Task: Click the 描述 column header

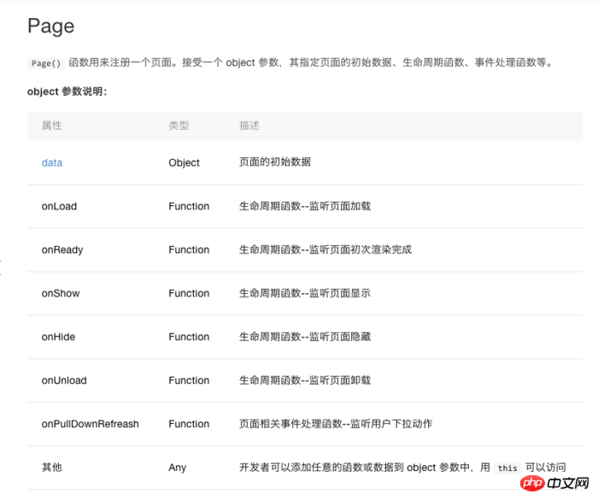Action: 249,126
